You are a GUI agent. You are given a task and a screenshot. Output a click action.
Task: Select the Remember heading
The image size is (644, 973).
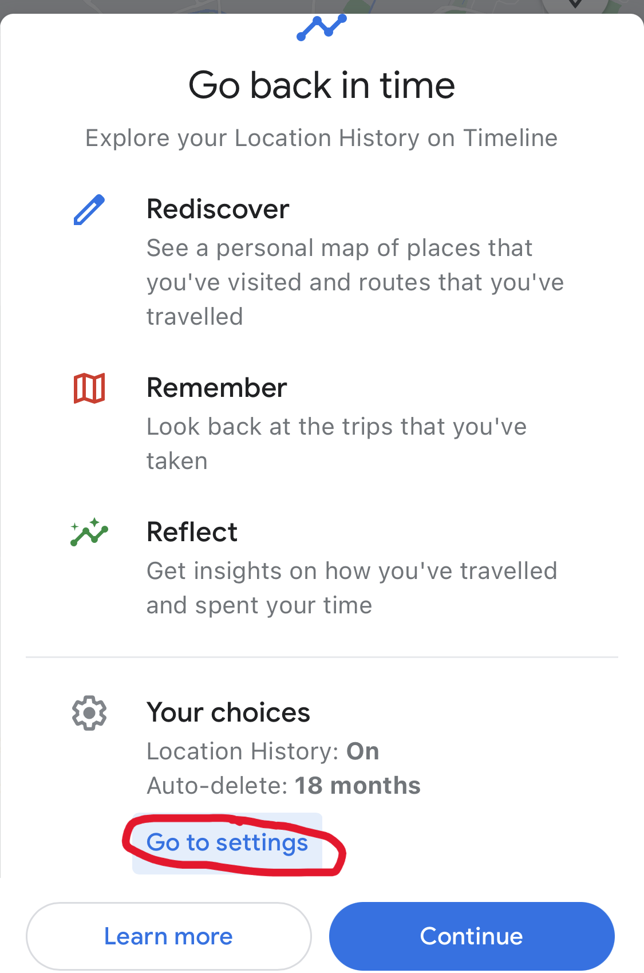pyautogui.click(x=217, y=388)
